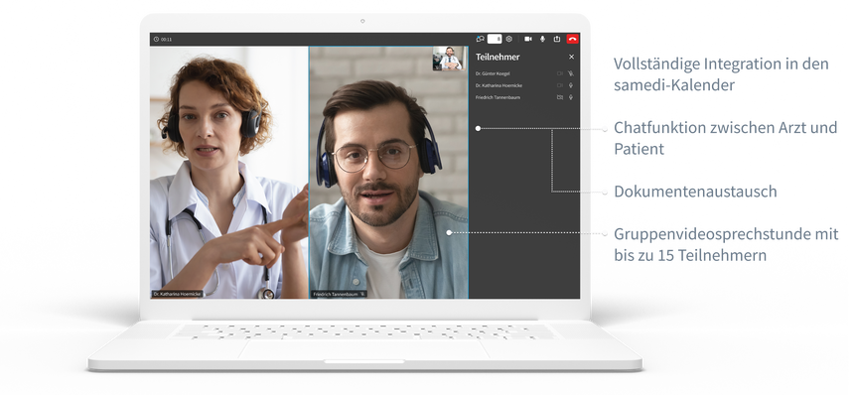Mute the microphone in the call toolbar
Viewport: 854px width, 395px height.
[x=542, y=39]
